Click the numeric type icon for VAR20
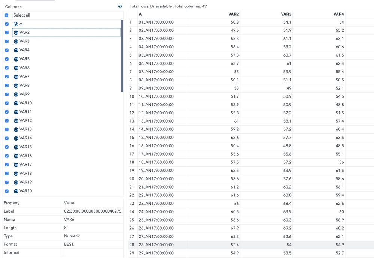 16,192
